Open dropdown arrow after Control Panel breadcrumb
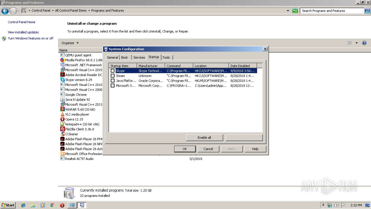The image size is (371, 209). [x=53, y=10]
